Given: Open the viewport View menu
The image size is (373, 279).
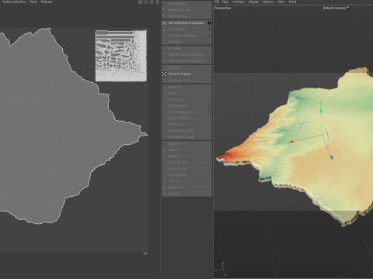Looking at the screenshot, I should (225, 2).
